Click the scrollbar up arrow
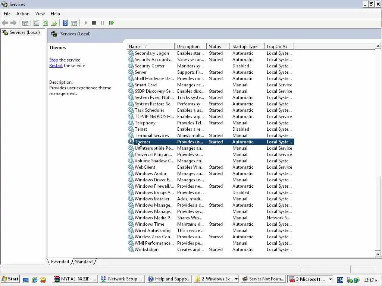 378,46
